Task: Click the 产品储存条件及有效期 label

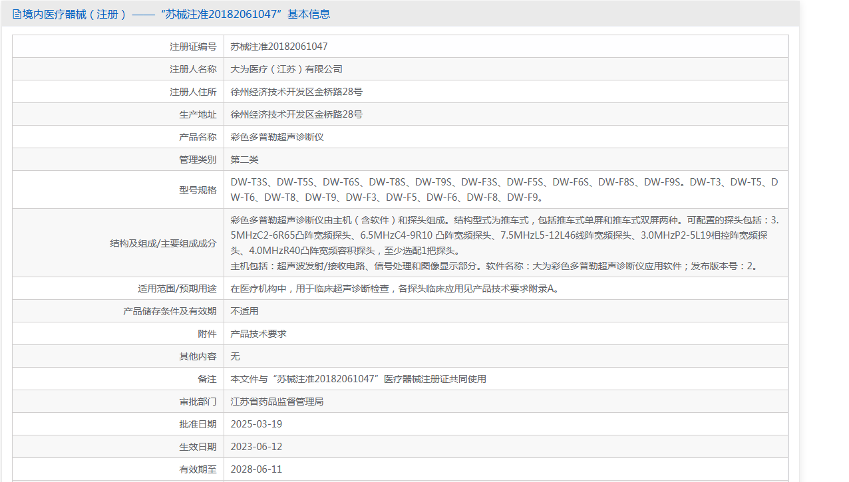Action: click(170, 311)
